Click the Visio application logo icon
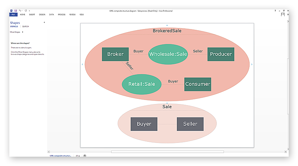The width and height of the screenshot is (298, 166). pyautogui.click(x=12, y=11)
